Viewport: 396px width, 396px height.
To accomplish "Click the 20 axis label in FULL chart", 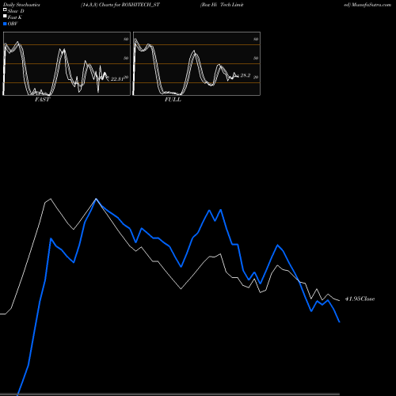I will [x=256, y=77].
